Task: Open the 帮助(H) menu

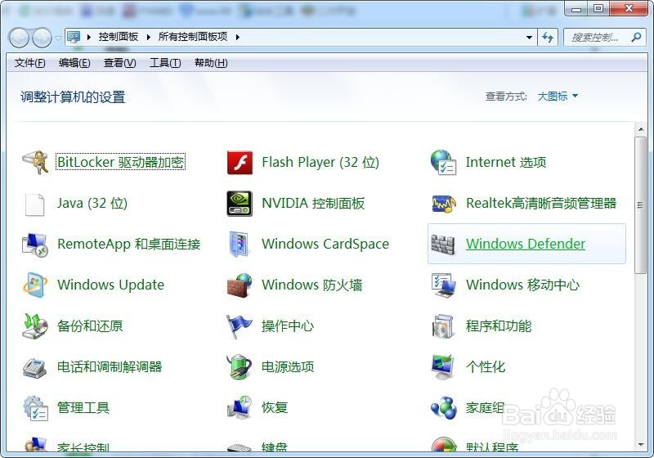Action: pos(211,63)
